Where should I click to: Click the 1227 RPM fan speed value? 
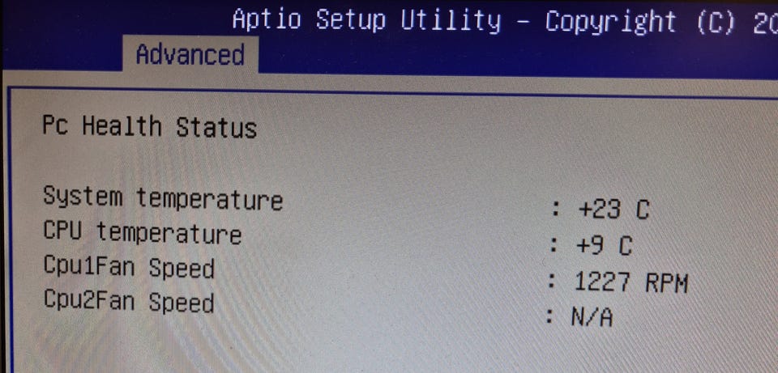[x=631, y=283]
